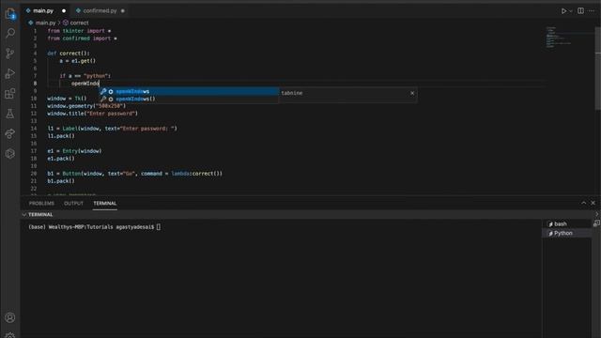Select main.py in the breadcrumb

coord(45,23)
